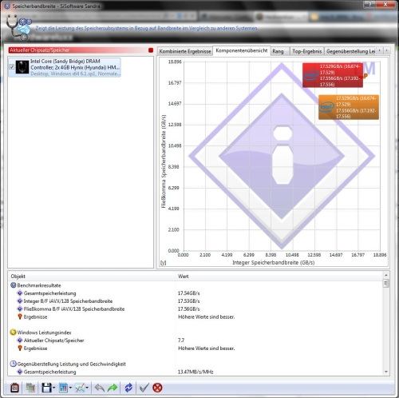Click the help button in title bar
This screenshot has height=398, width=399.
point(369,4)
